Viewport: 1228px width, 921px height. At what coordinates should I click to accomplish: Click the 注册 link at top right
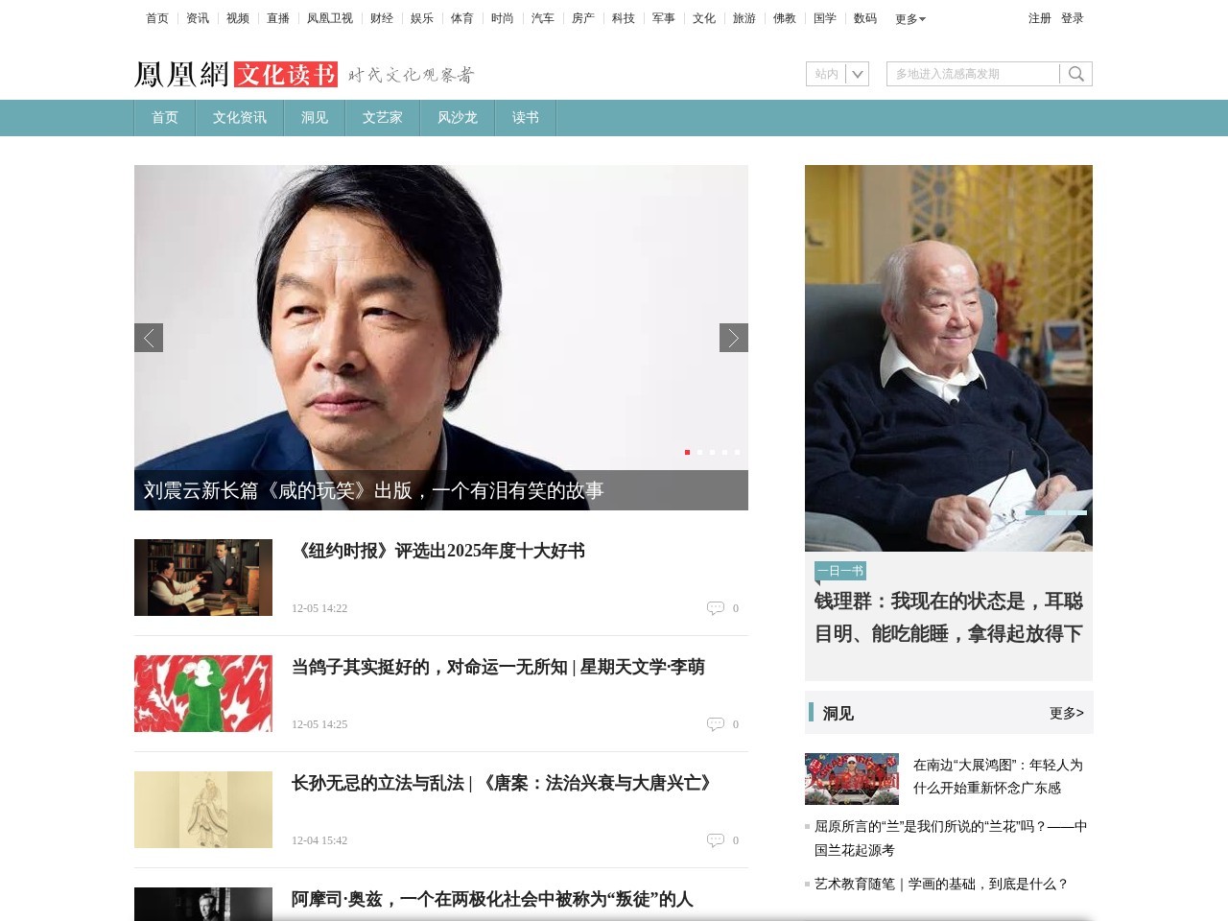point(1038,18)
